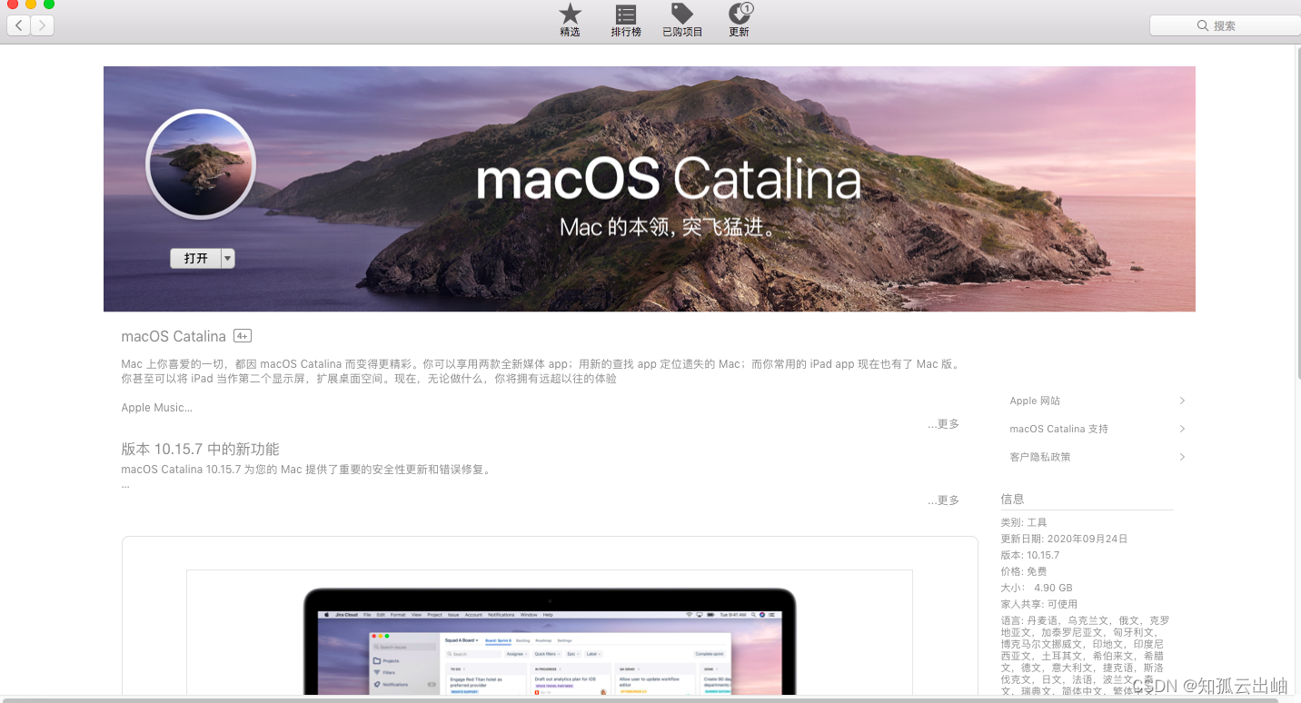Viewport: 1301px width, 703px height.
Task: Go forward with the right arrow button
Action: click(43, 25)
